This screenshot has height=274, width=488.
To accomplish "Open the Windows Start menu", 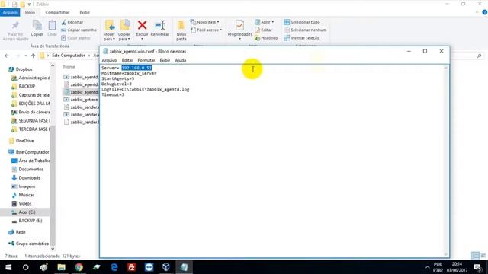I will (x=8, y=267).
